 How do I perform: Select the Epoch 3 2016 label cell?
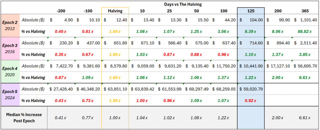10,48
